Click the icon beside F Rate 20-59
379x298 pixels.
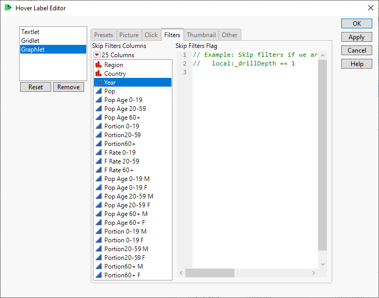[99, 161]
